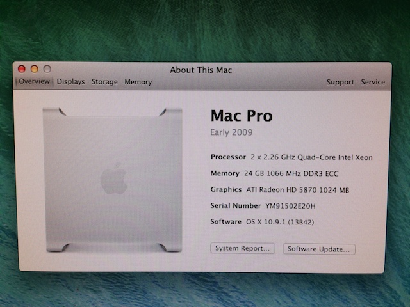Click the About This Mac title bar
The height and width of the screenshot is (307, 410).
click(x=201, y=70)
